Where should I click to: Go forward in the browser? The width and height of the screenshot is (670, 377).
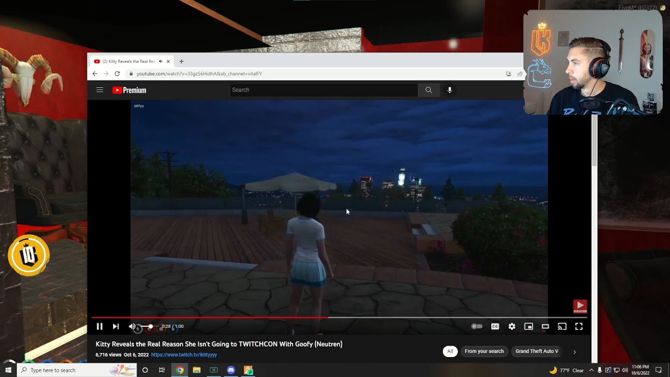coord(106,74)
